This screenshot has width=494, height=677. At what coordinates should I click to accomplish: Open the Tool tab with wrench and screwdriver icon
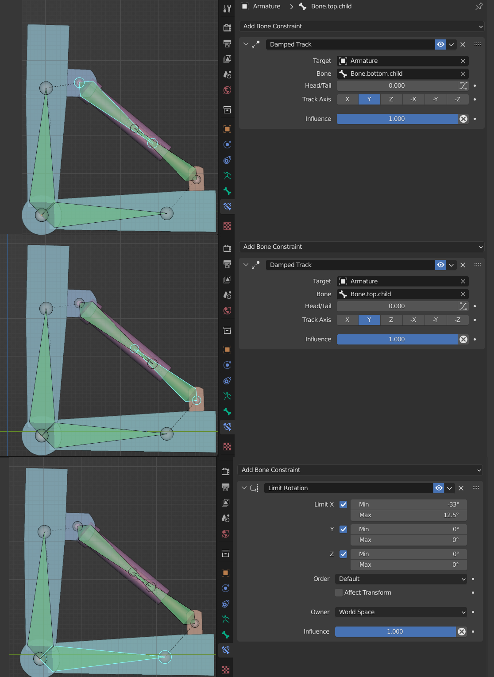[227, 8]
